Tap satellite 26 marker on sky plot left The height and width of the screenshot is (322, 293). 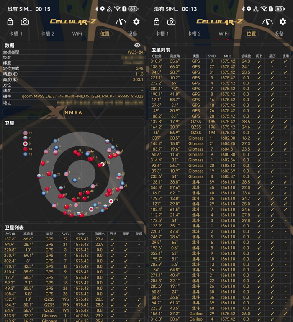[x=43, y=163]
